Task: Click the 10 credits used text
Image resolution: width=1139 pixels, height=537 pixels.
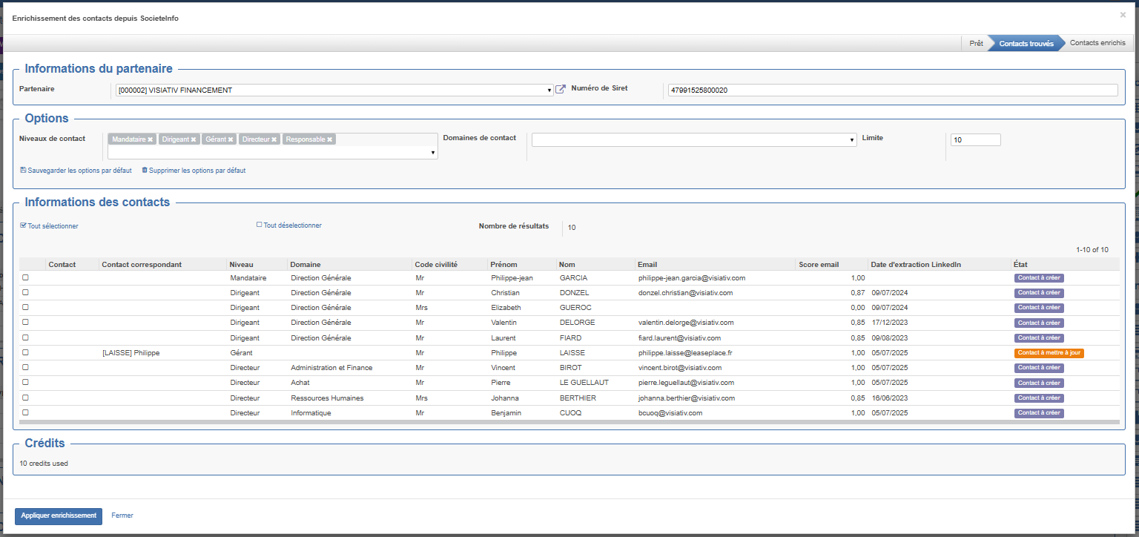Action: [x=44, y=464]
